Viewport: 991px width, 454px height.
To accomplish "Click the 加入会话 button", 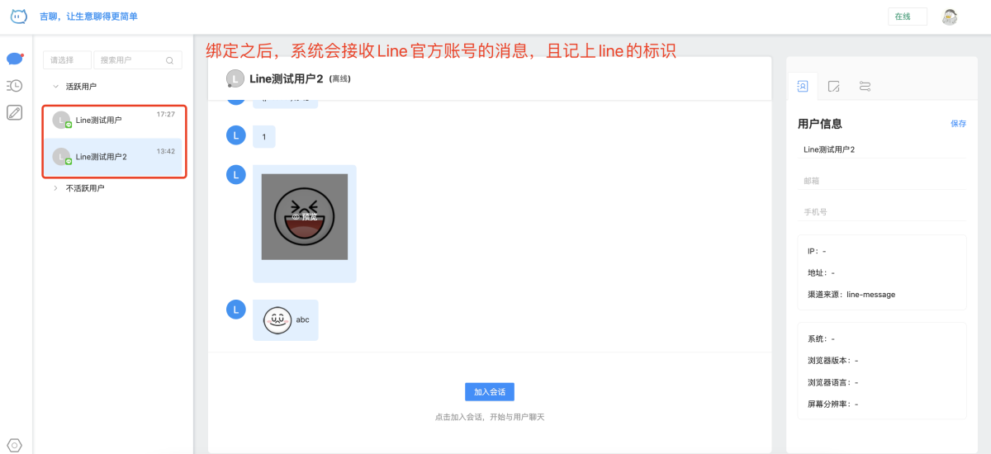I will pos(490,392).
